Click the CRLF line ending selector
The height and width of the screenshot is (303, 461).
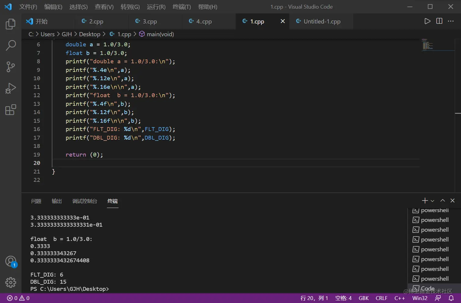[x=381, y=298]
